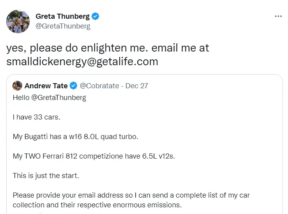288x214 pixels.
Task: Click the "I have 33 cars." line
Action: (x=35, y=117)
